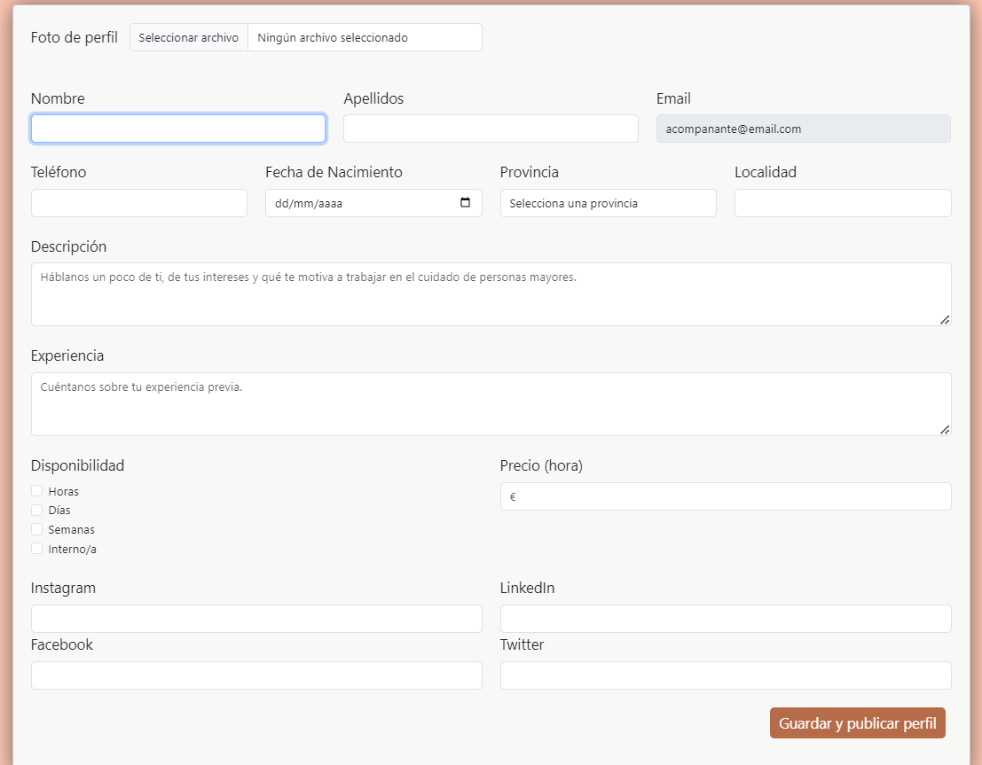
Task: Click into the Apellidos field
Action: coord(491,129)
